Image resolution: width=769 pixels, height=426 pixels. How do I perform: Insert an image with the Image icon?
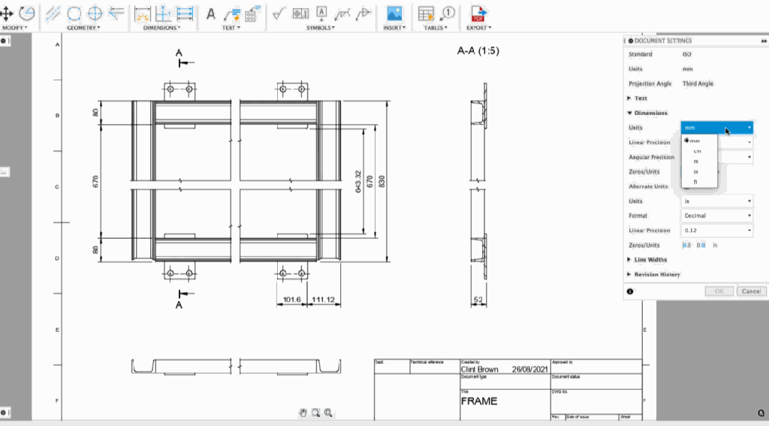point(394,13)
